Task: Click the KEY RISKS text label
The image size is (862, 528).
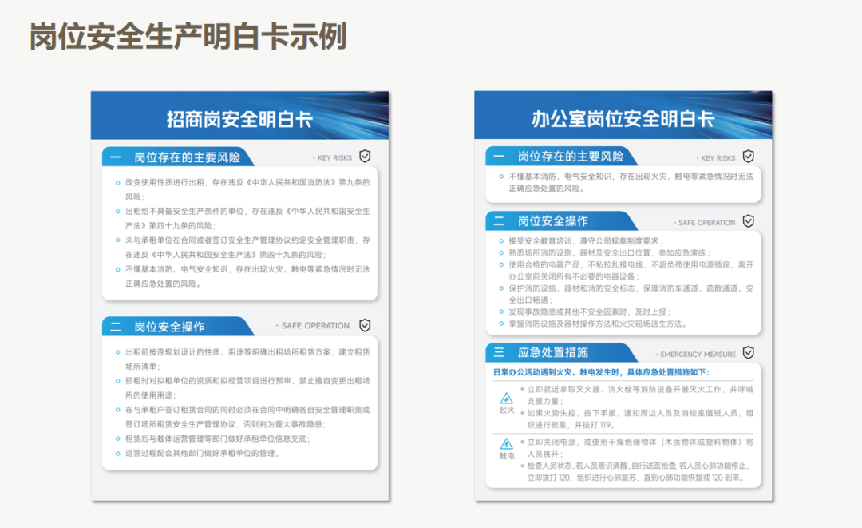Action: tap(333, 157)
